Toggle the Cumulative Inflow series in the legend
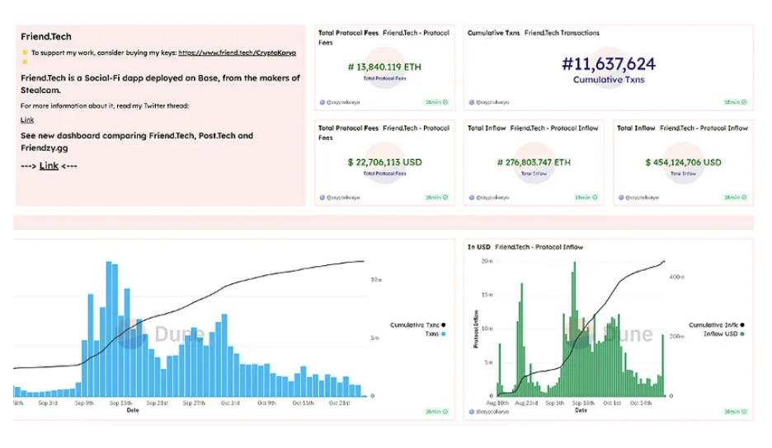This screenshot has width=772, height=448. (715, 325)
